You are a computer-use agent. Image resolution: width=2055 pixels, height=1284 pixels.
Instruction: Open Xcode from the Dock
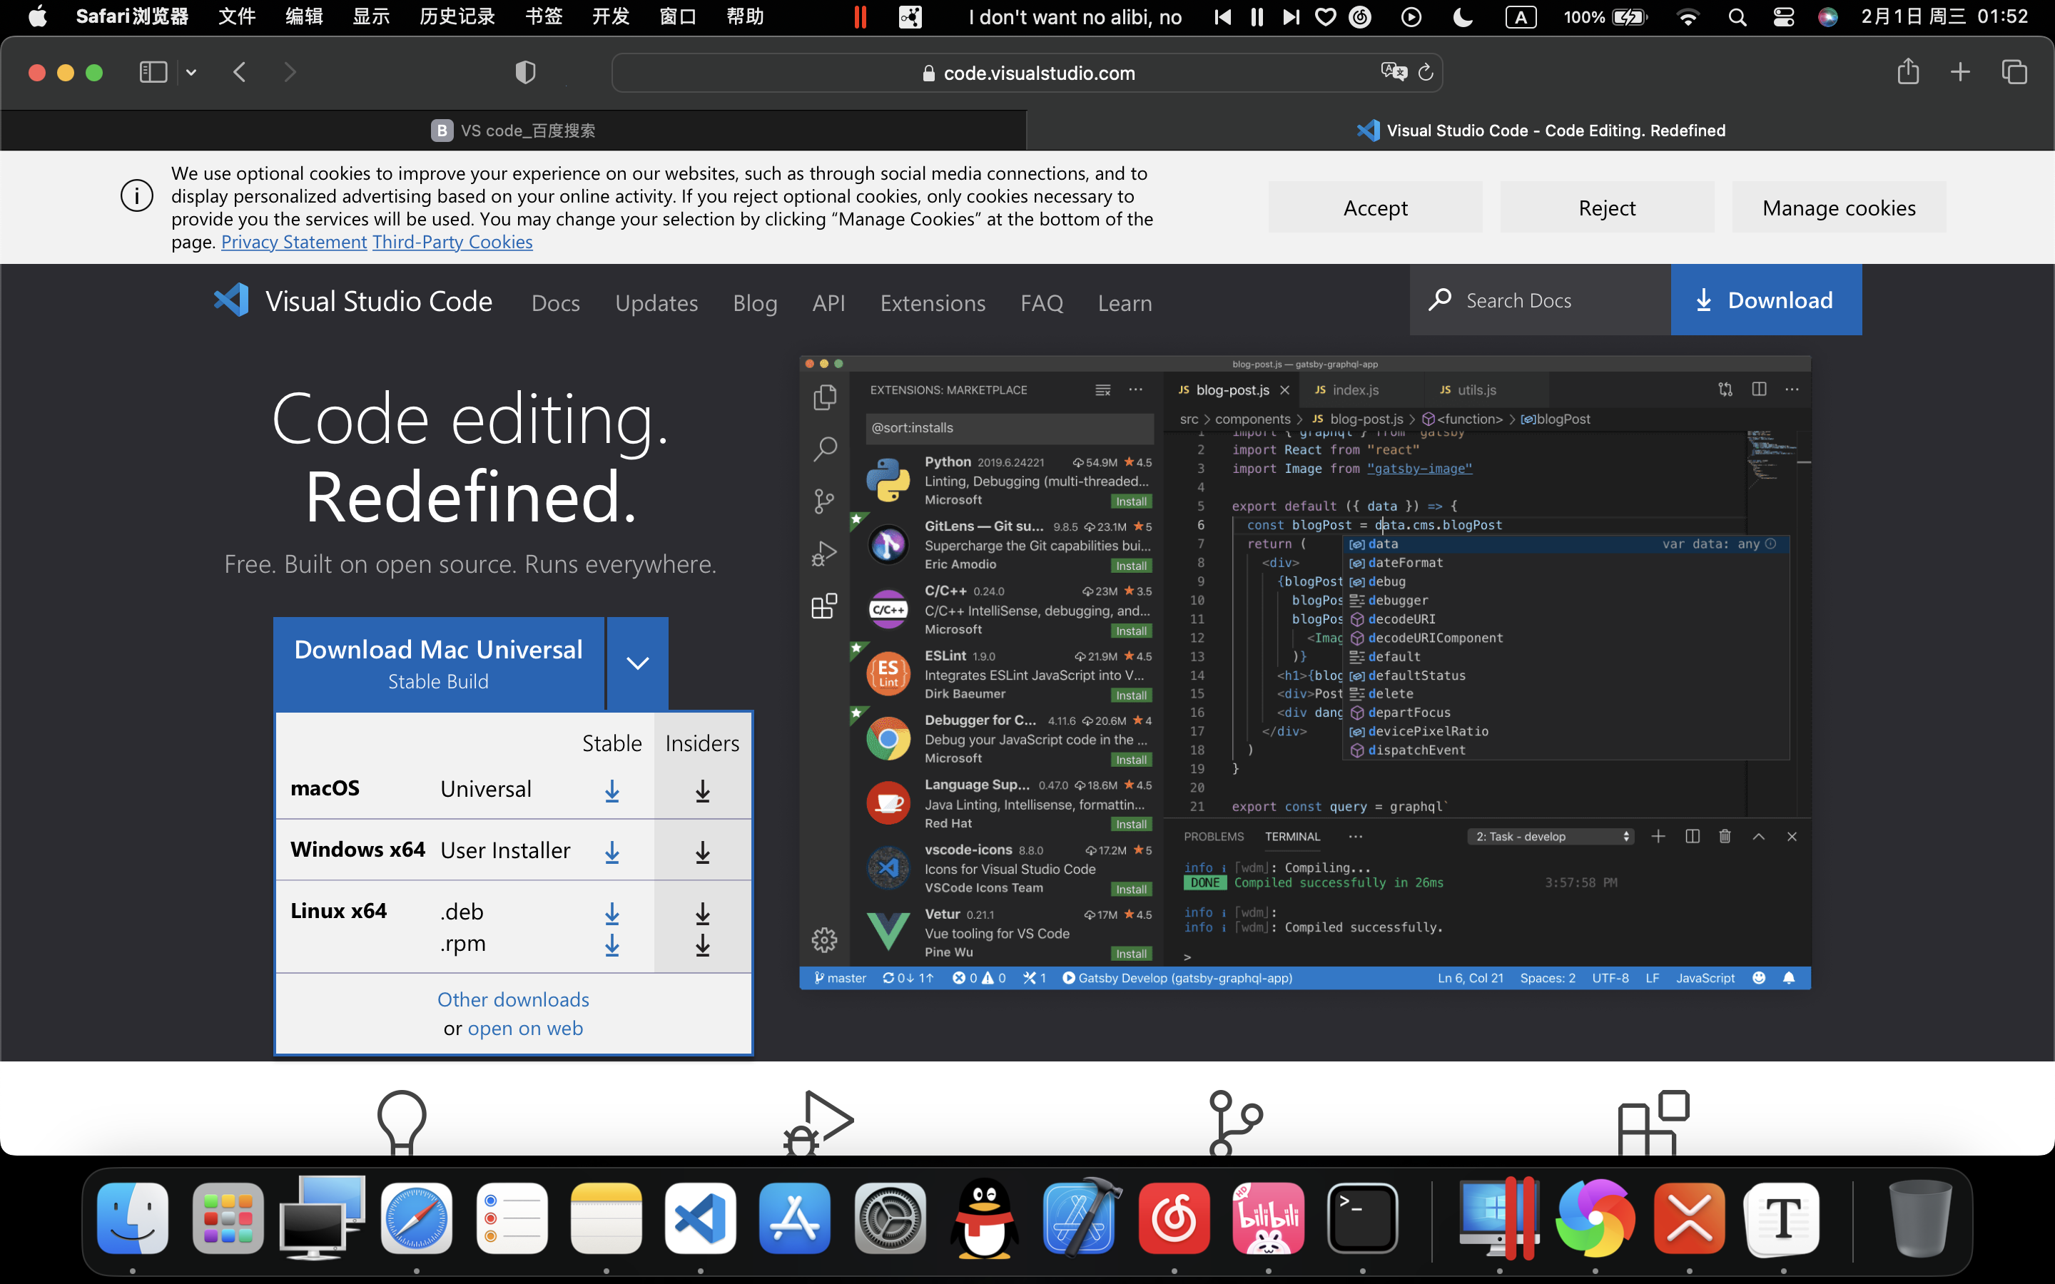[x=1080, y=1218]
